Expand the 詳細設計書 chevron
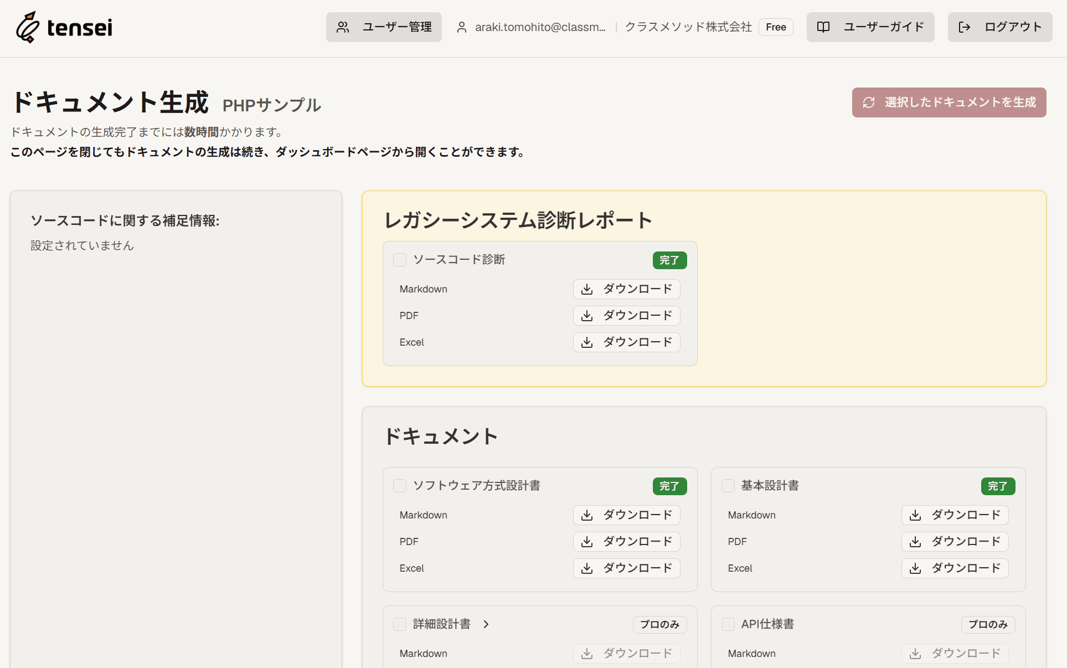The image size is (1067, 668). [x=486, y=624]
